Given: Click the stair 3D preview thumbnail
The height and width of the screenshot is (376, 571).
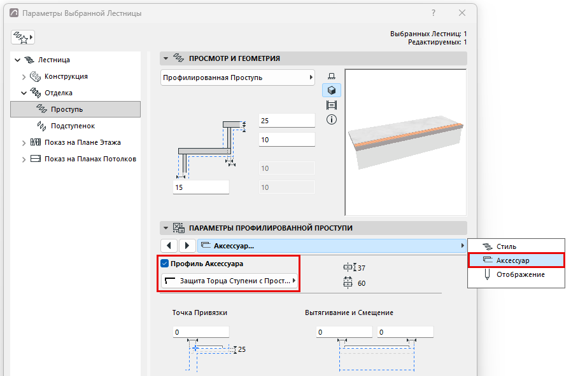Looking at the screenshot, I should (405, 142).
